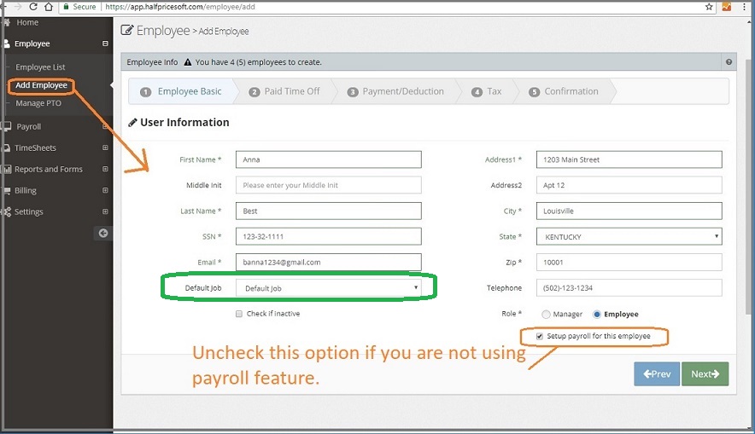Image resolution: width=755 pixels, height=434 pixels.
Task: Click the SSN field
Action: click(x=328, y=236)
